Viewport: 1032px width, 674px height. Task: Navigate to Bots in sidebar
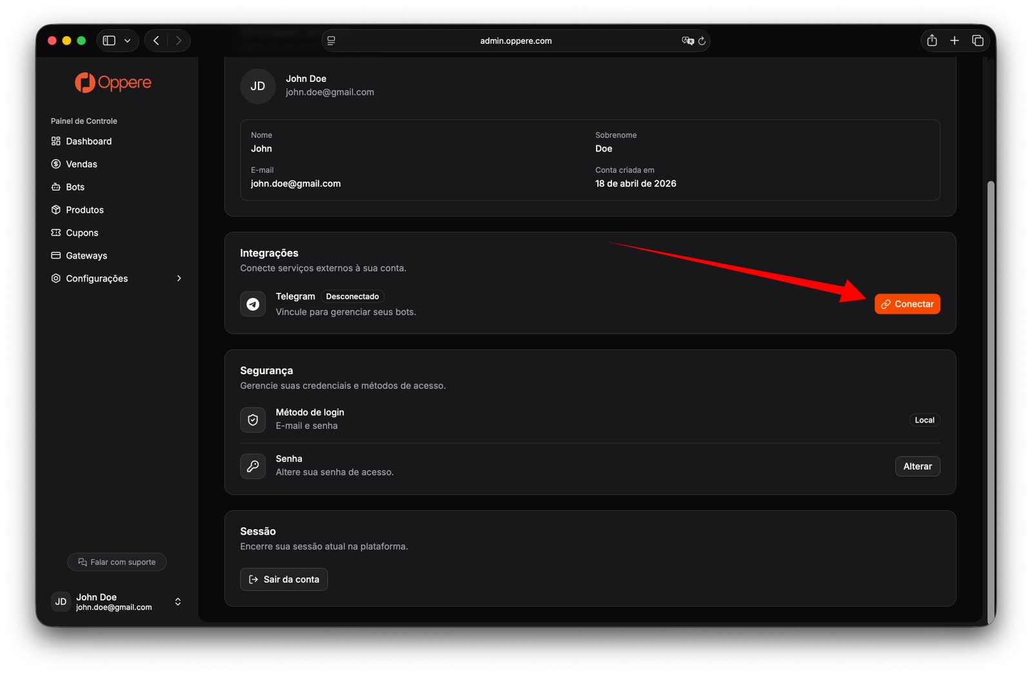pos(75,187)
